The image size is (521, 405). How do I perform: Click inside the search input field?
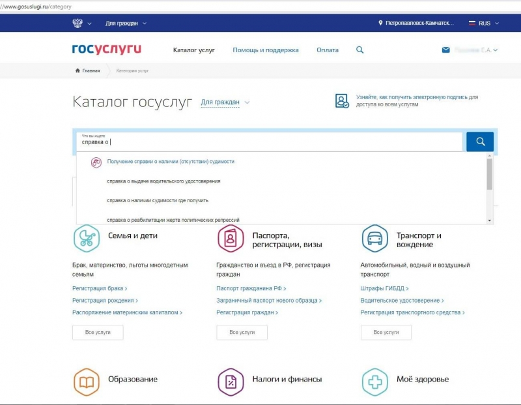(x=270, y=142)
